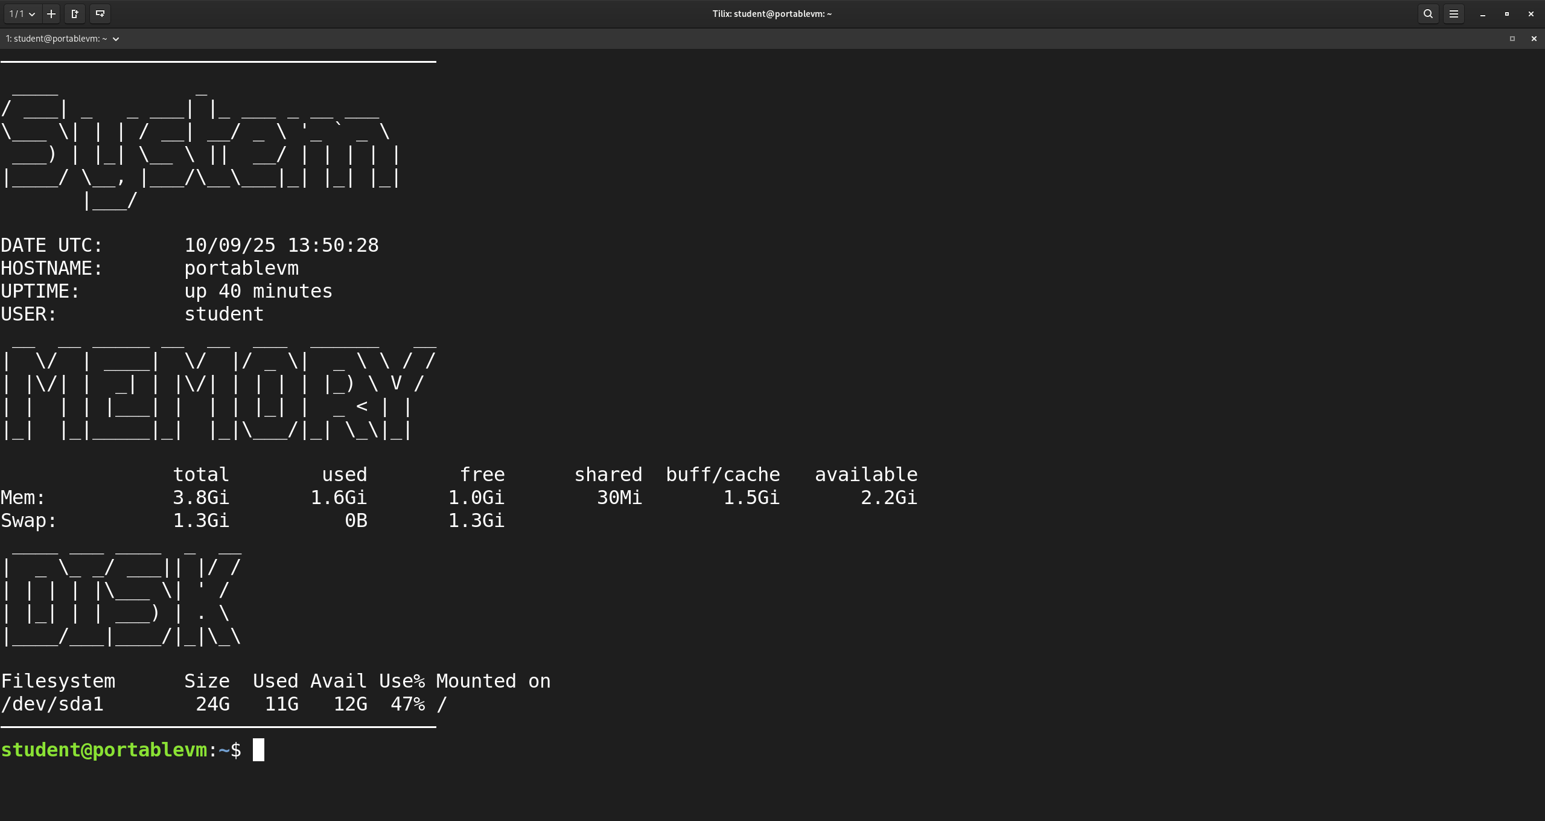
Task: Add a new session with plus button
Action: tap(51, 14)
